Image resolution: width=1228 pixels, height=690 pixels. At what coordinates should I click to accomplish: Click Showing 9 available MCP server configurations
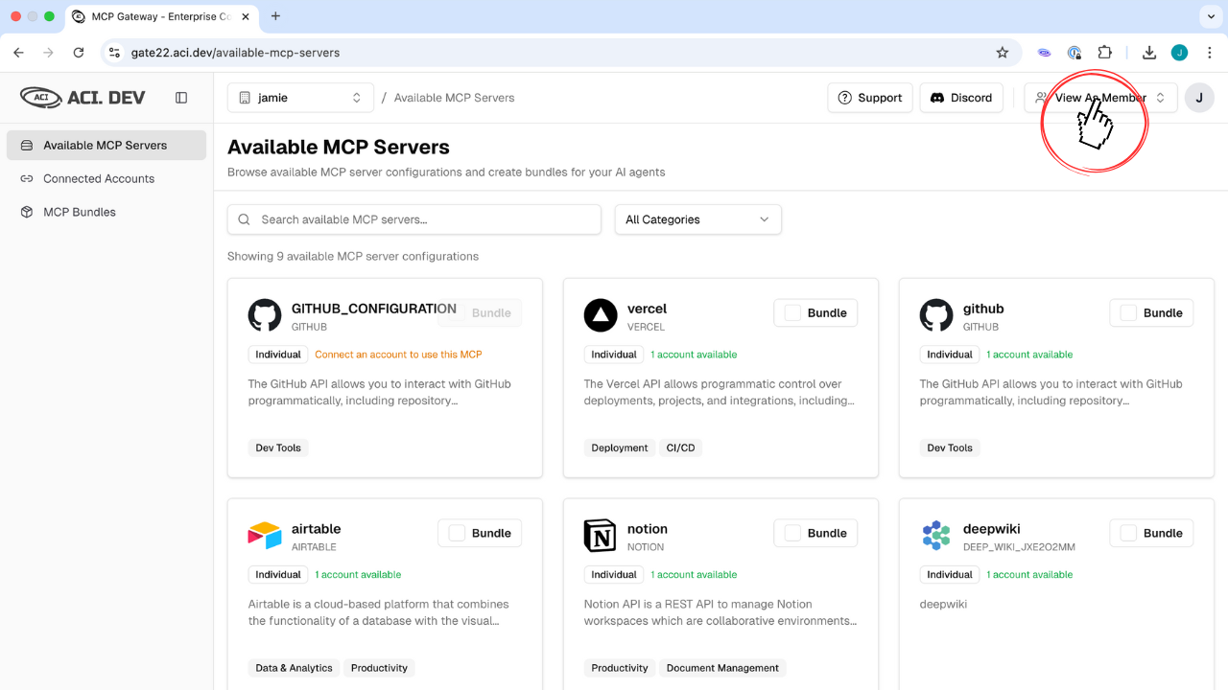click(353, 256)
